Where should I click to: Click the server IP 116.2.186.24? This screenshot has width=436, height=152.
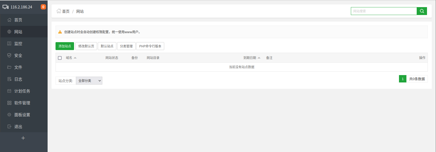click(21, 7)
